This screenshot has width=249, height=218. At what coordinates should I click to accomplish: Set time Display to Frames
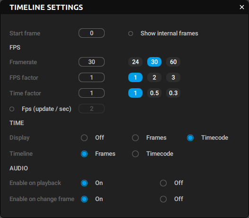point(135,138)
